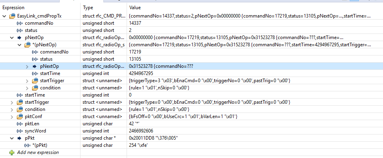This screenshot has height=158, width=383.
Task: Click variable icon for startTime 4294967295
Action: pyautogui.click(x=35, y=73)
